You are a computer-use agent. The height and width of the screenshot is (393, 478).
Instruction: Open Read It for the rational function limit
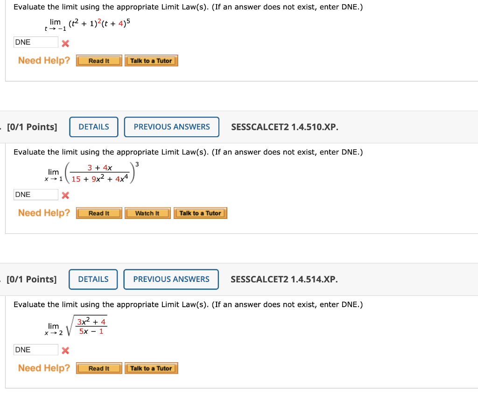pos(98,213)
